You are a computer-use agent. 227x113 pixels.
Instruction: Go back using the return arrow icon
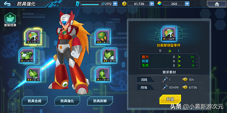7,4
